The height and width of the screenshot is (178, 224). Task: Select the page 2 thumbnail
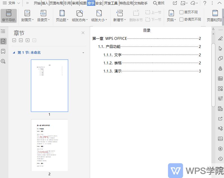(x=49, y=145)
